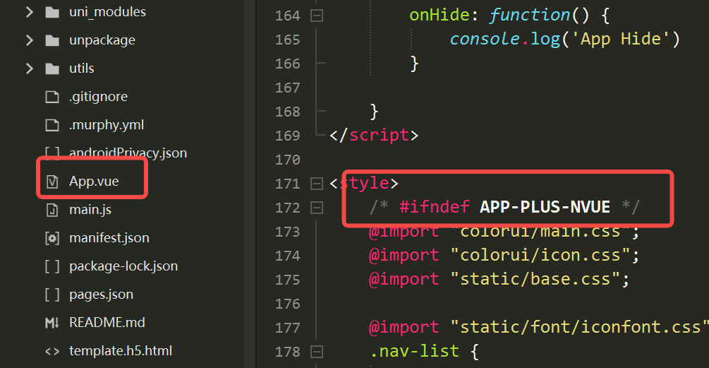709x368 pixels.
Task: Open androidPrivacy.json from the project tree
Action: pos(128,153)
